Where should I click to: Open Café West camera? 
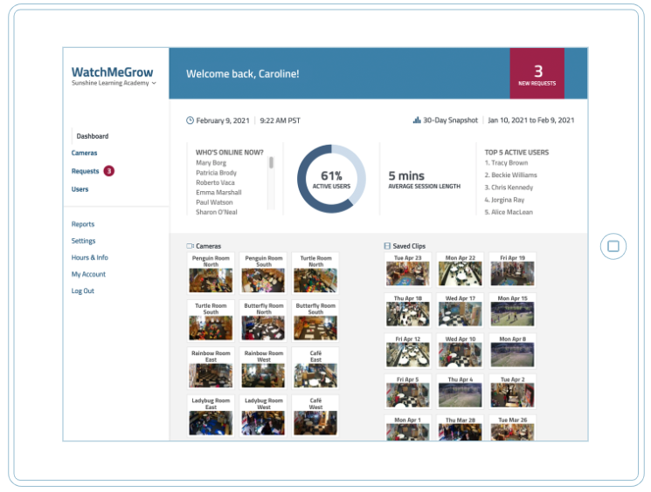pos(315,416)
